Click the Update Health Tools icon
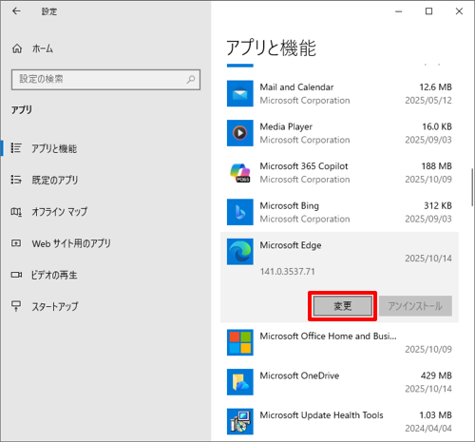Image resolution: width=475 pixels, height=442 pixels. 240,421
